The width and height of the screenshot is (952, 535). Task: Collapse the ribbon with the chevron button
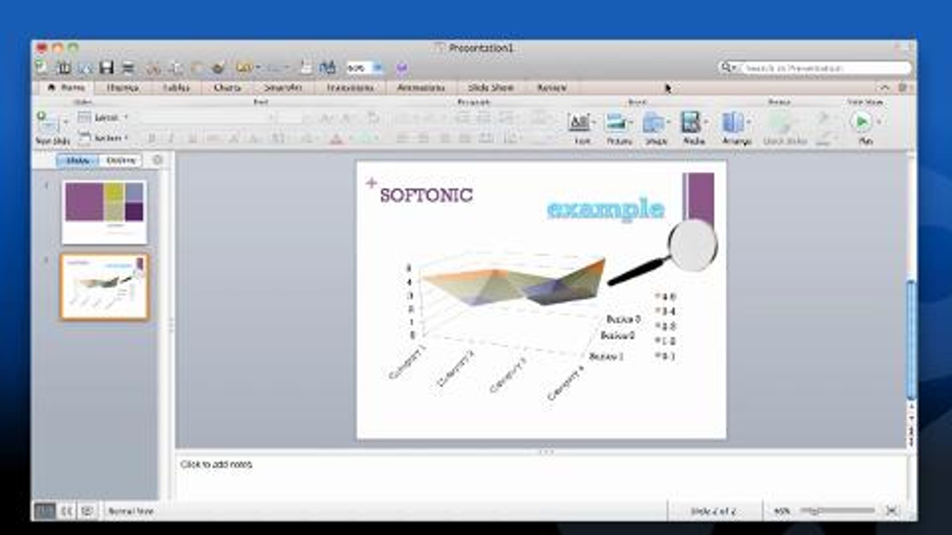click(x=885, y=88)
